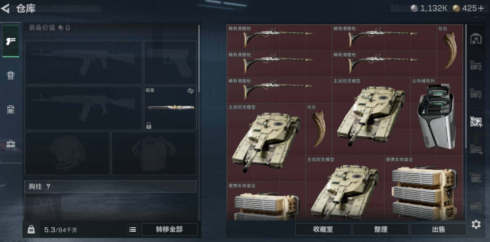Click the 转移全部 button
The height and width of the screenshot is (242, 490).
pos(170,229)
